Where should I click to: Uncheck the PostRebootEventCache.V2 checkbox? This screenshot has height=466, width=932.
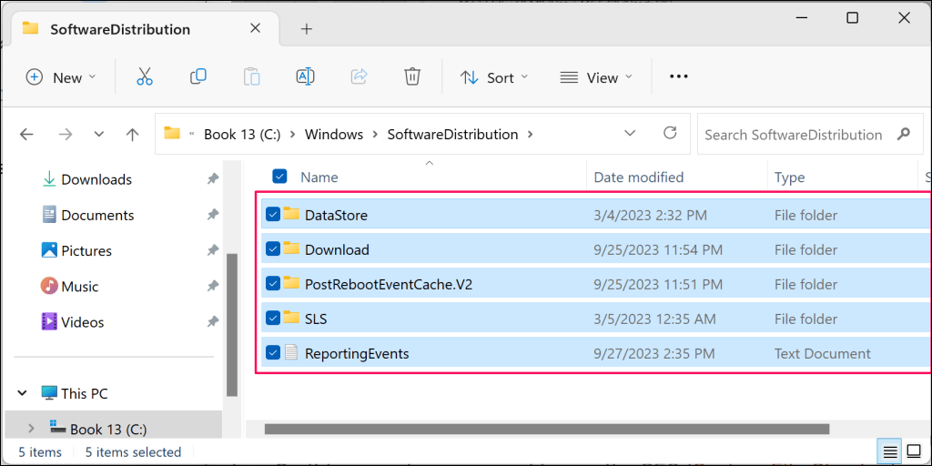click(x=273, y=284)
